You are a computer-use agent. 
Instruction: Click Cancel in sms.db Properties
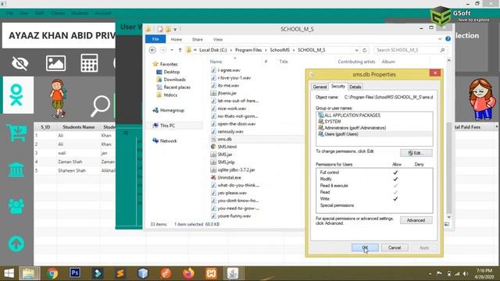[x=395, y=247]
